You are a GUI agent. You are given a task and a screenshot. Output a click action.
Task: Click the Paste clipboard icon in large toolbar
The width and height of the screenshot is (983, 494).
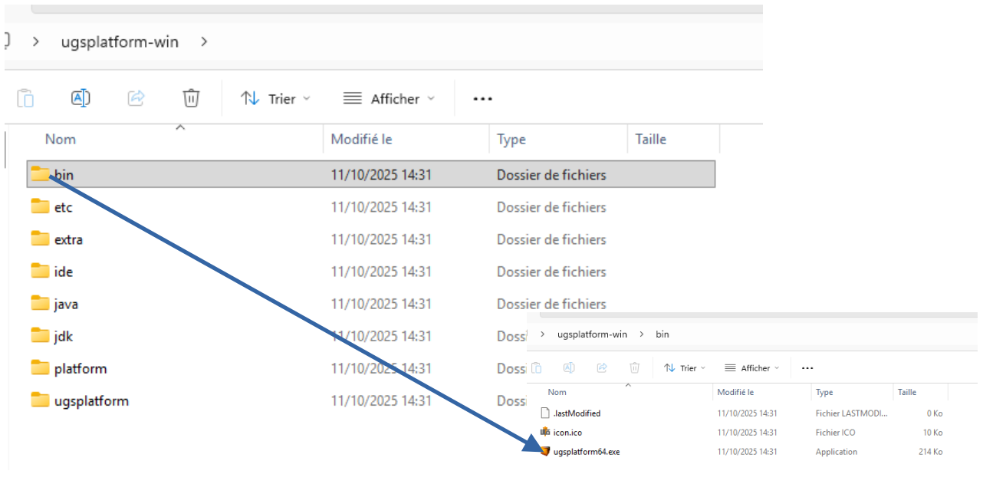[25, 98]
